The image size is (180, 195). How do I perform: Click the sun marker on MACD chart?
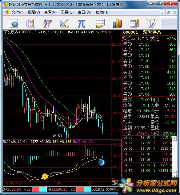click(45, 176)
